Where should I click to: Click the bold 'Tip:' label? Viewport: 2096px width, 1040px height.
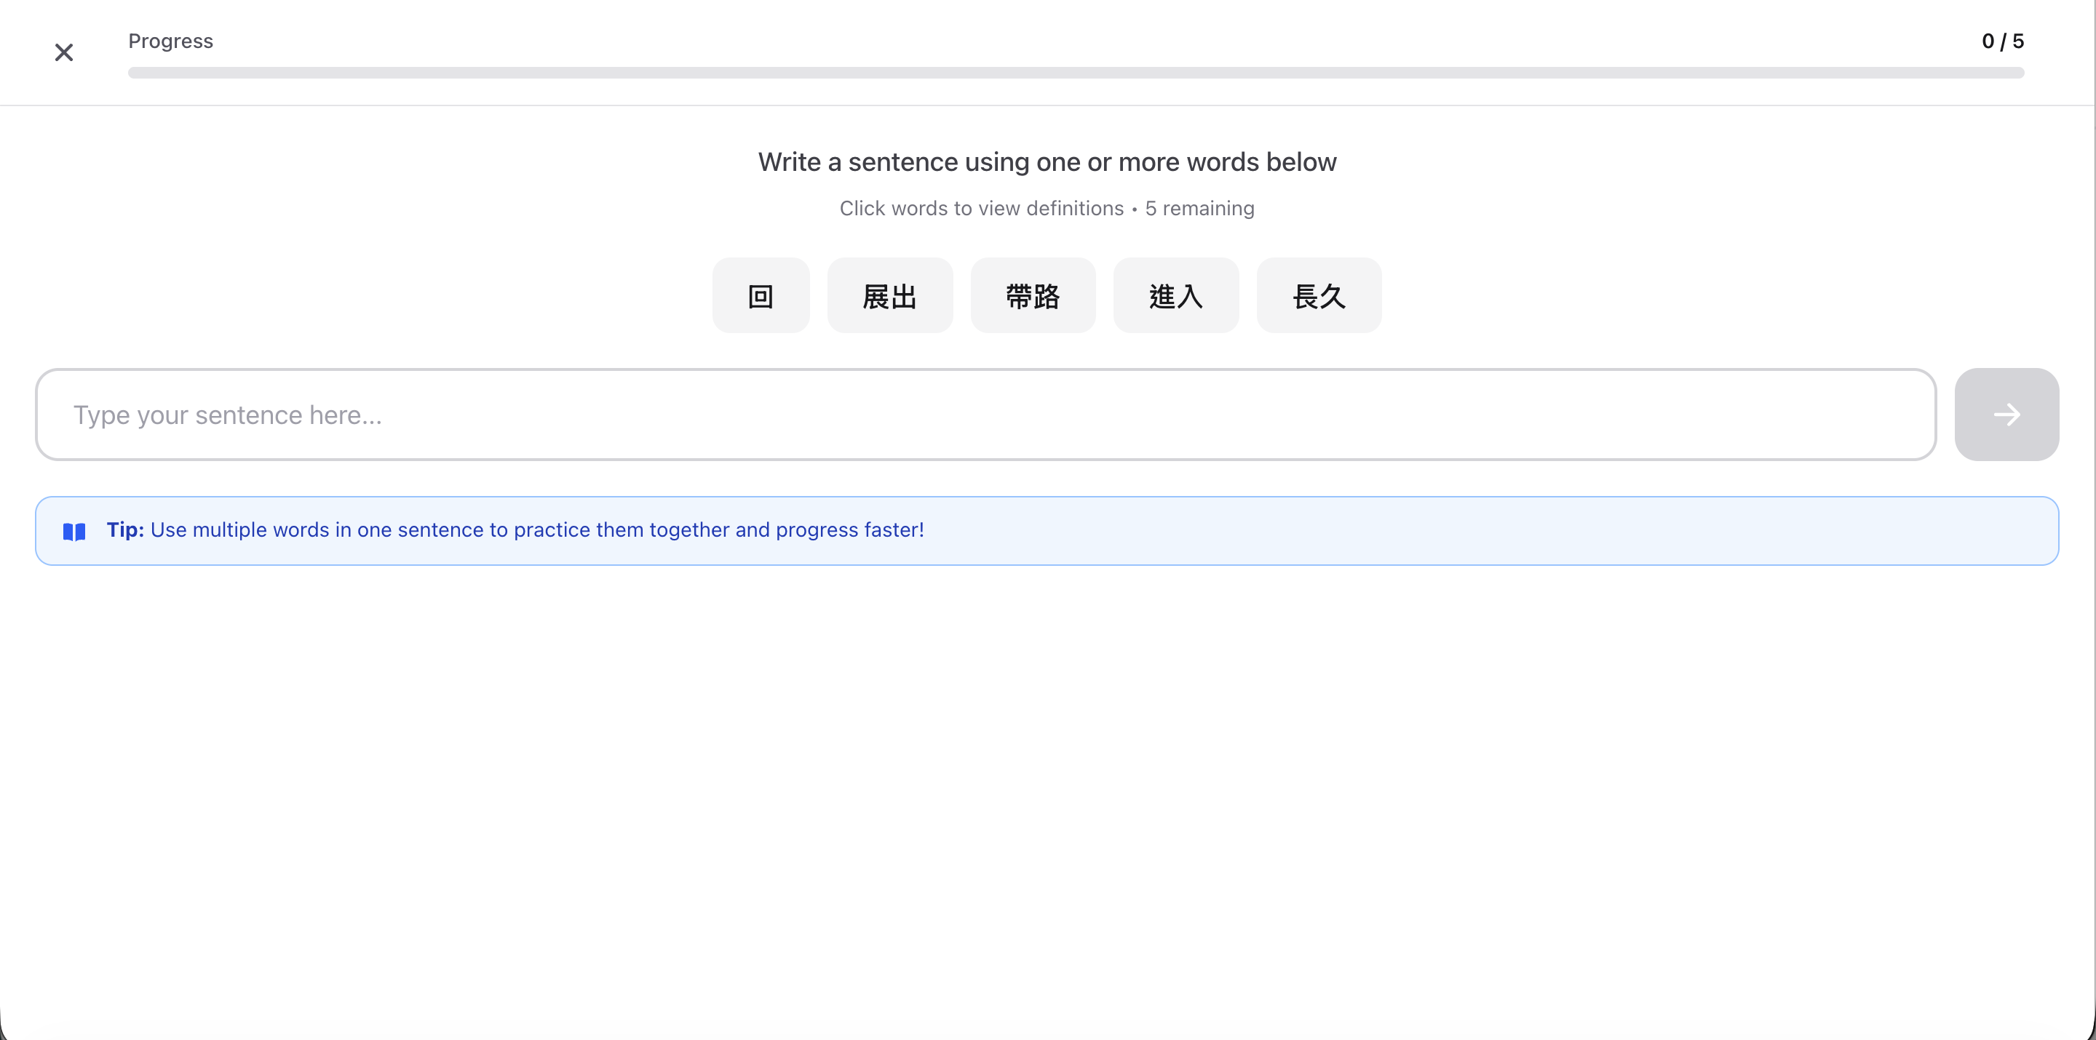click(124, 530)
